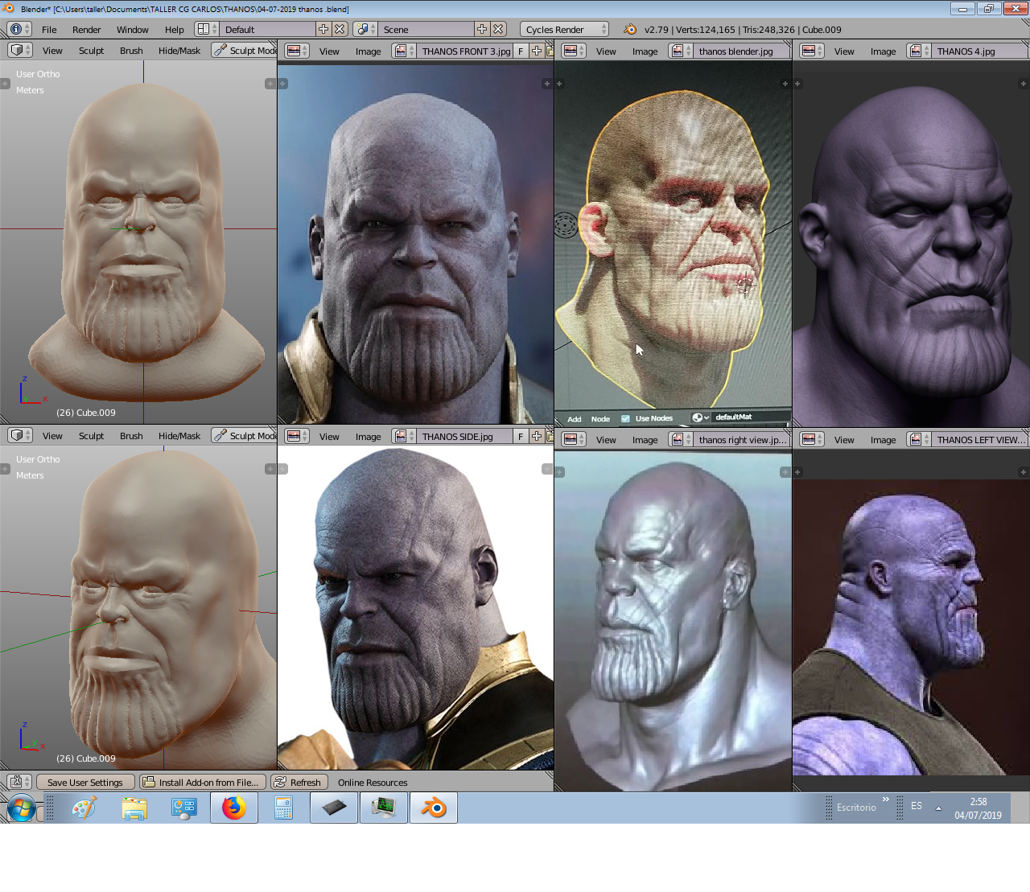Image resolution: width=1030 pixels, height=892 pixels.
Task: Click the ES language indicator
Action: point(917,806)
